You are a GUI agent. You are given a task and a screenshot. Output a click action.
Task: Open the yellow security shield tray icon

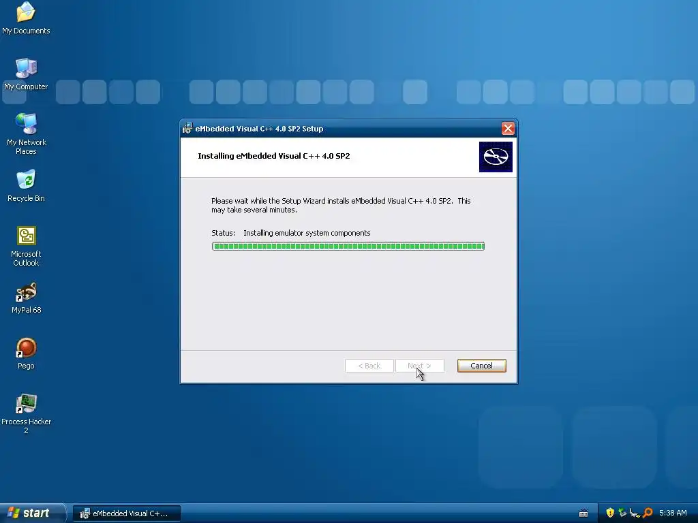tap(610, 513)
